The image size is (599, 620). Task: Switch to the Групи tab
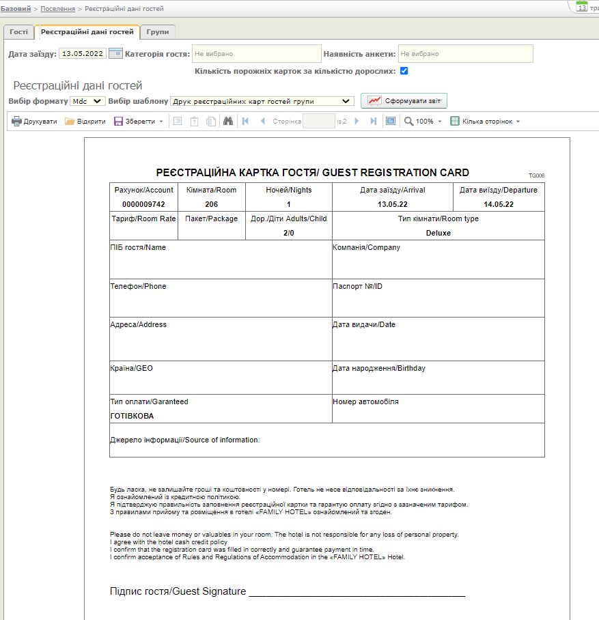pos(158,32)
